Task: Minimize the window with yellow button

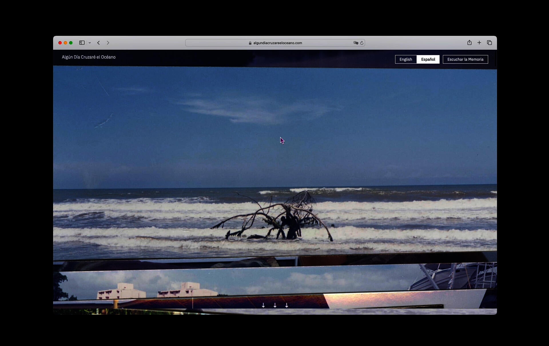Action: 65,43
